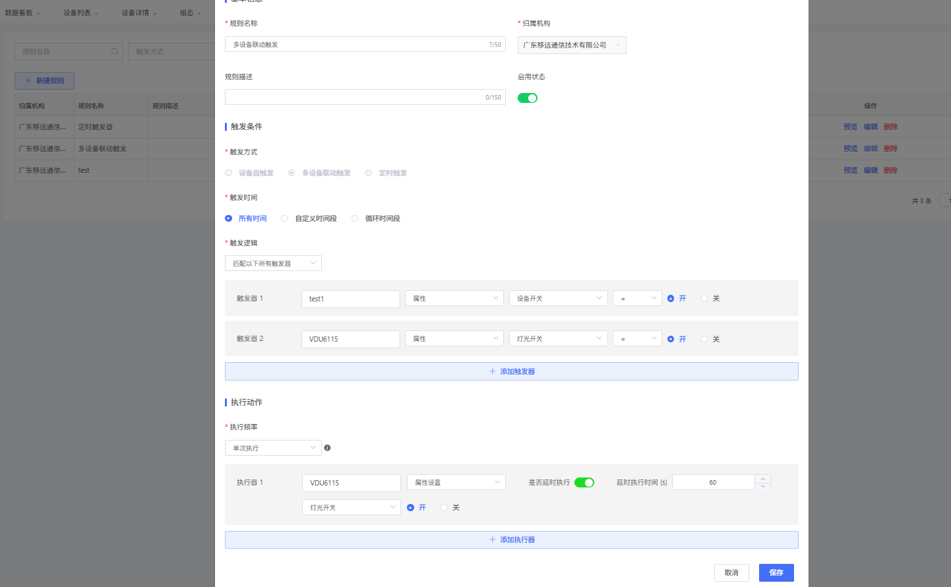This screenshot has width=951, height=587.
Task: Set 触发器 1 设备开关 to 关
Action: [x=704, y=299]
